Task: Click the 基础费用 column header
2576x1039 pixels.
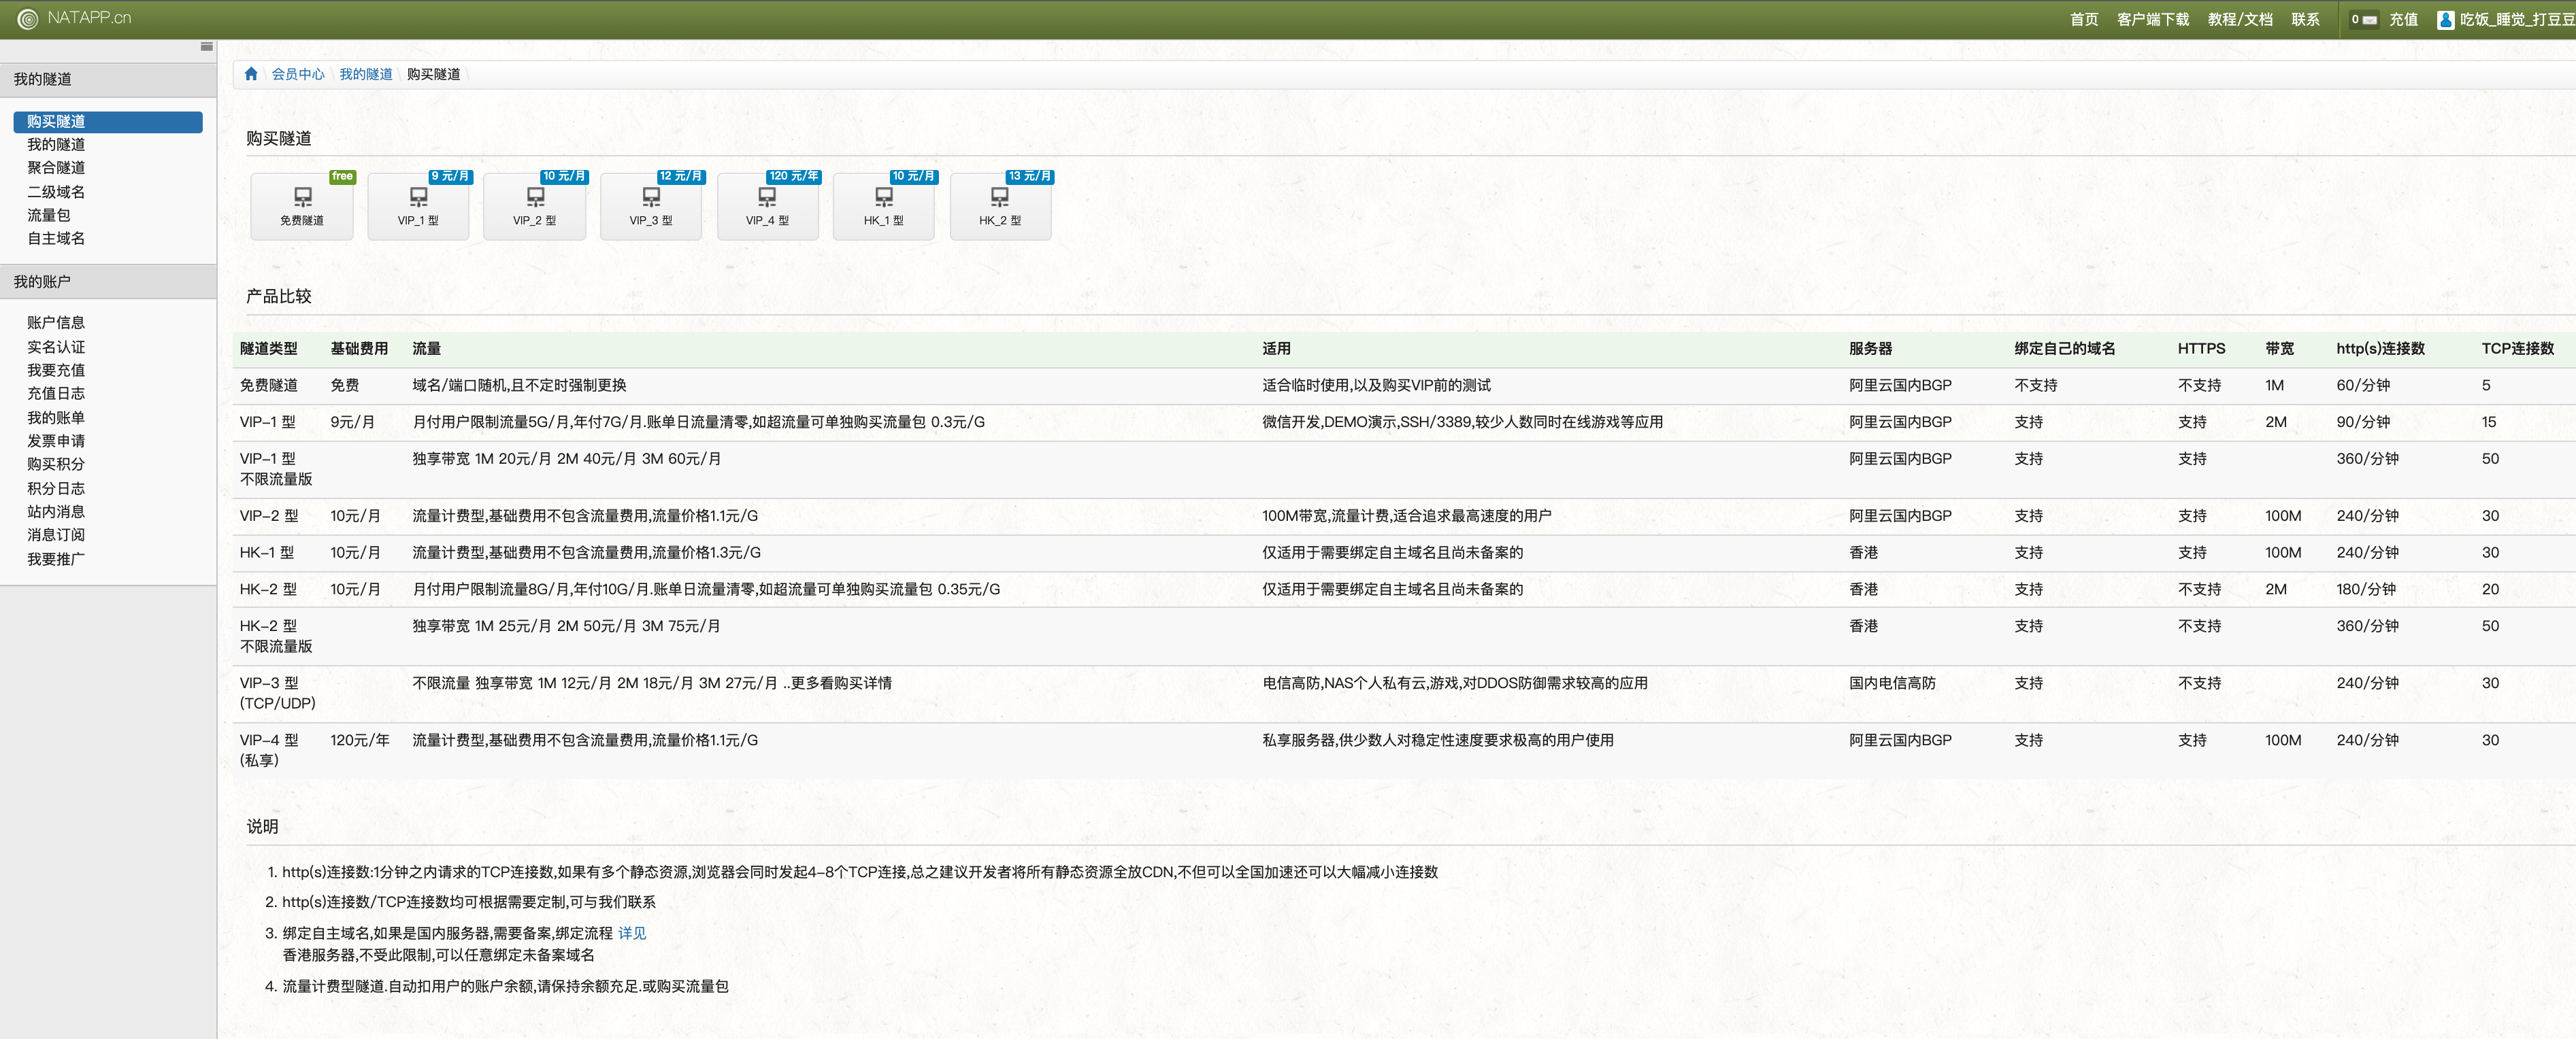Action: click(x=359, y=349)
